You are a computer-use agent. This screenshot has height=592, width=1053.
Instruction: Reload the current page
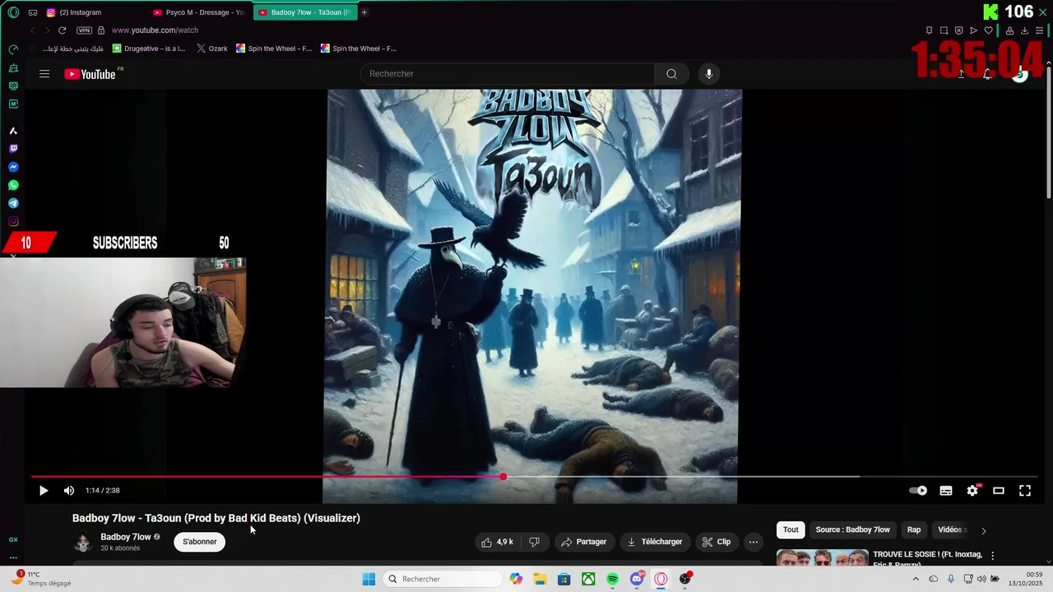coord(62,30)
